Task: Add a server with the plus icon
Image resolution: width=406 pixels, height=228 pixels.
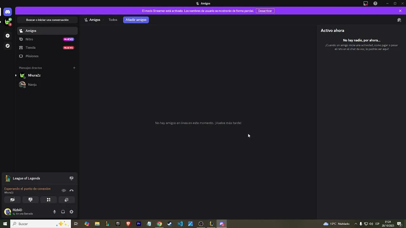Action: tap(8, 36)
